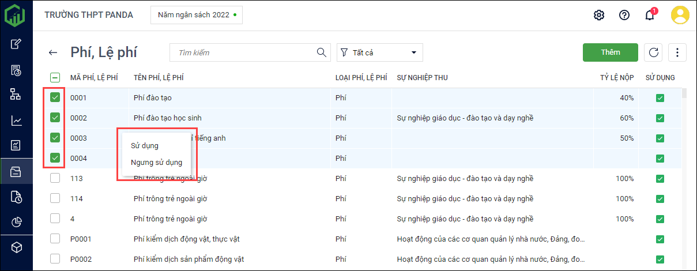Screen dimensions: 697x271
Task: Select Sử dụng from the context menu
Action: [x=145, y=145]
